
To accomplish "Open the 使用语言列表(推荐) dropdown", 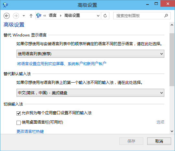I will (x=90, y=54).
